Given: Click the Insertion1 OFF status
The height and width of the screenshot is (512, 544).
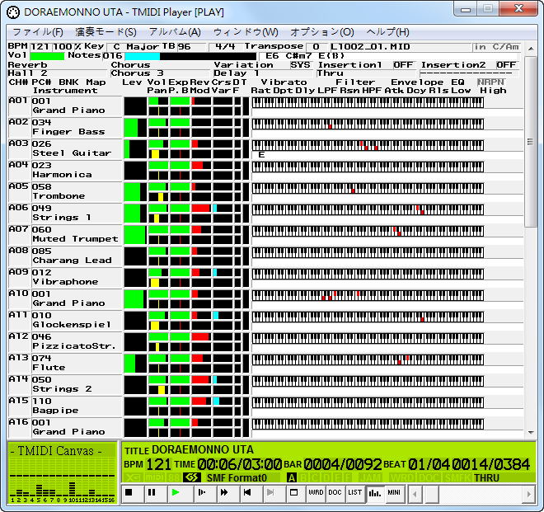Looking at the screenshot, I should 403,65.
